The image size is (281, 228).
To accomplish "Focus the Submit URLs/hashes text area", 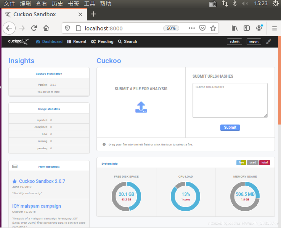I will pos(230,100).
